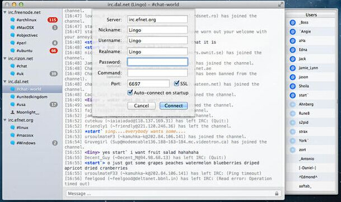This screenshot has width=341, height=202.
Task: Click the voice icon beside Ahnberg
Action: [x=293, y=105]
